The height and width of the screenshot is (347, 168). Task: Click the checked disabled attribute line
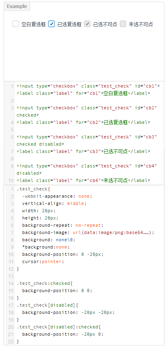tap(40, 144)
